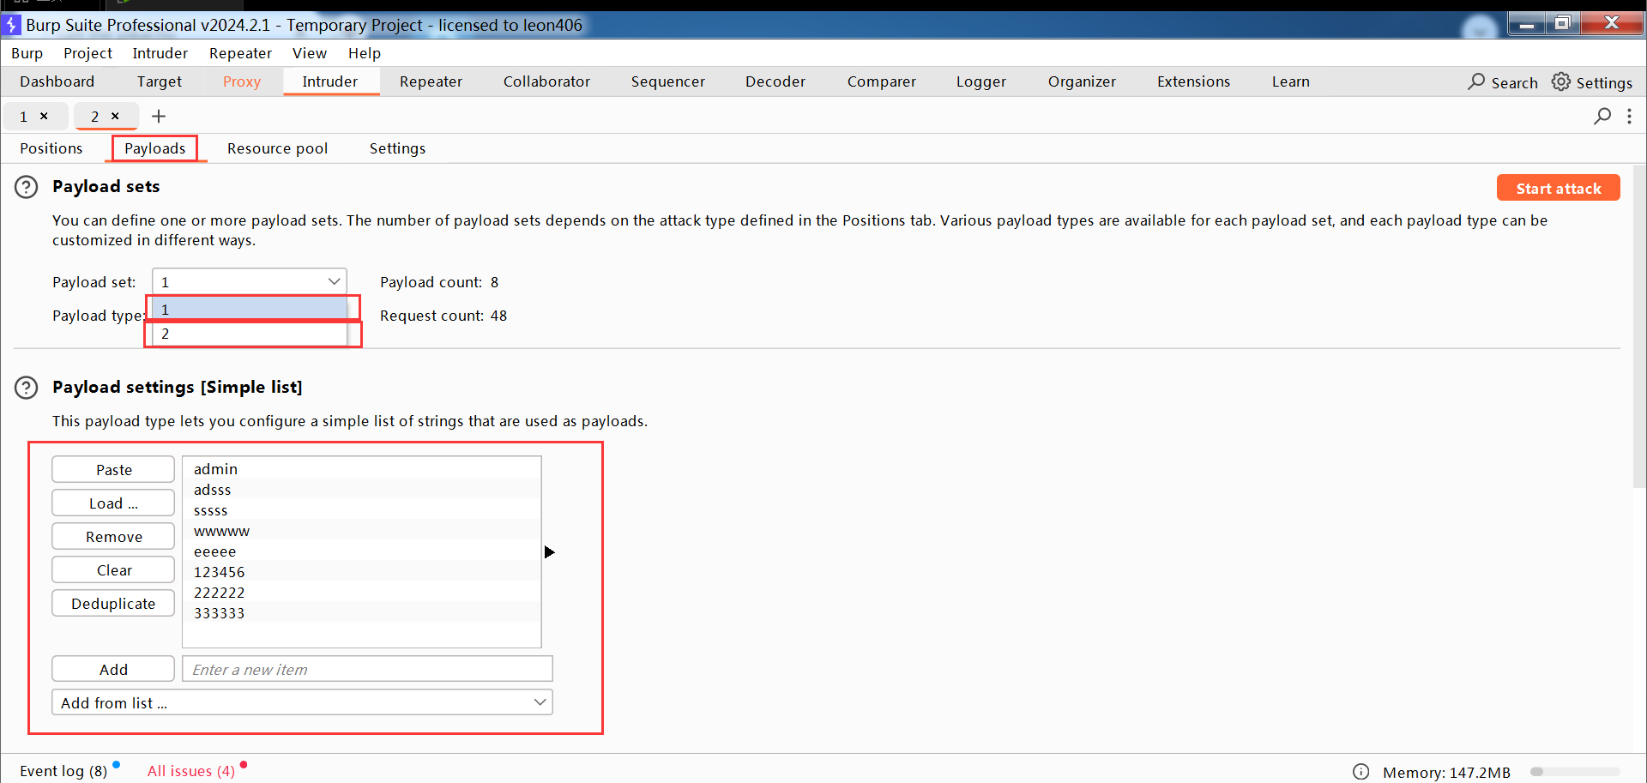Image resolution: width=1647 pixels, height=783 pixels.
Task: Switch to the Positions tab
Action: (x=51, y=148)
